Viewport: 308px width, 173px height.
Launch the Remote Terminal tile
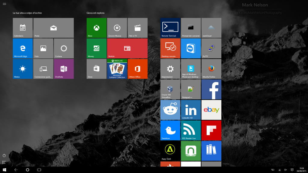click(x=170, y=28)
